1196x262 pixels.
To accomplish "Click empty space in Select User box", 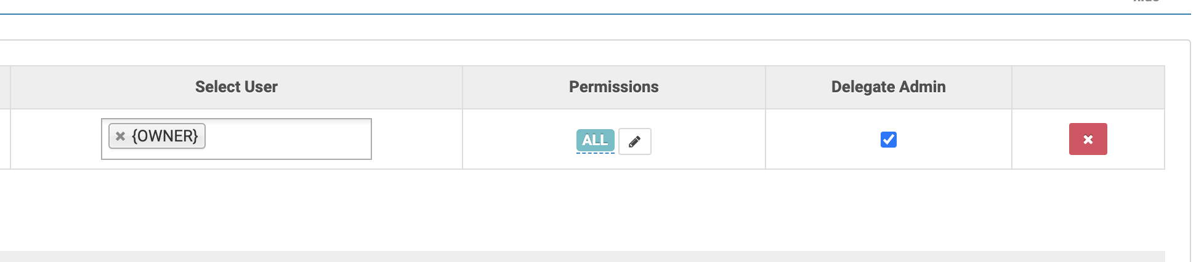I will [x=289, y=139].
